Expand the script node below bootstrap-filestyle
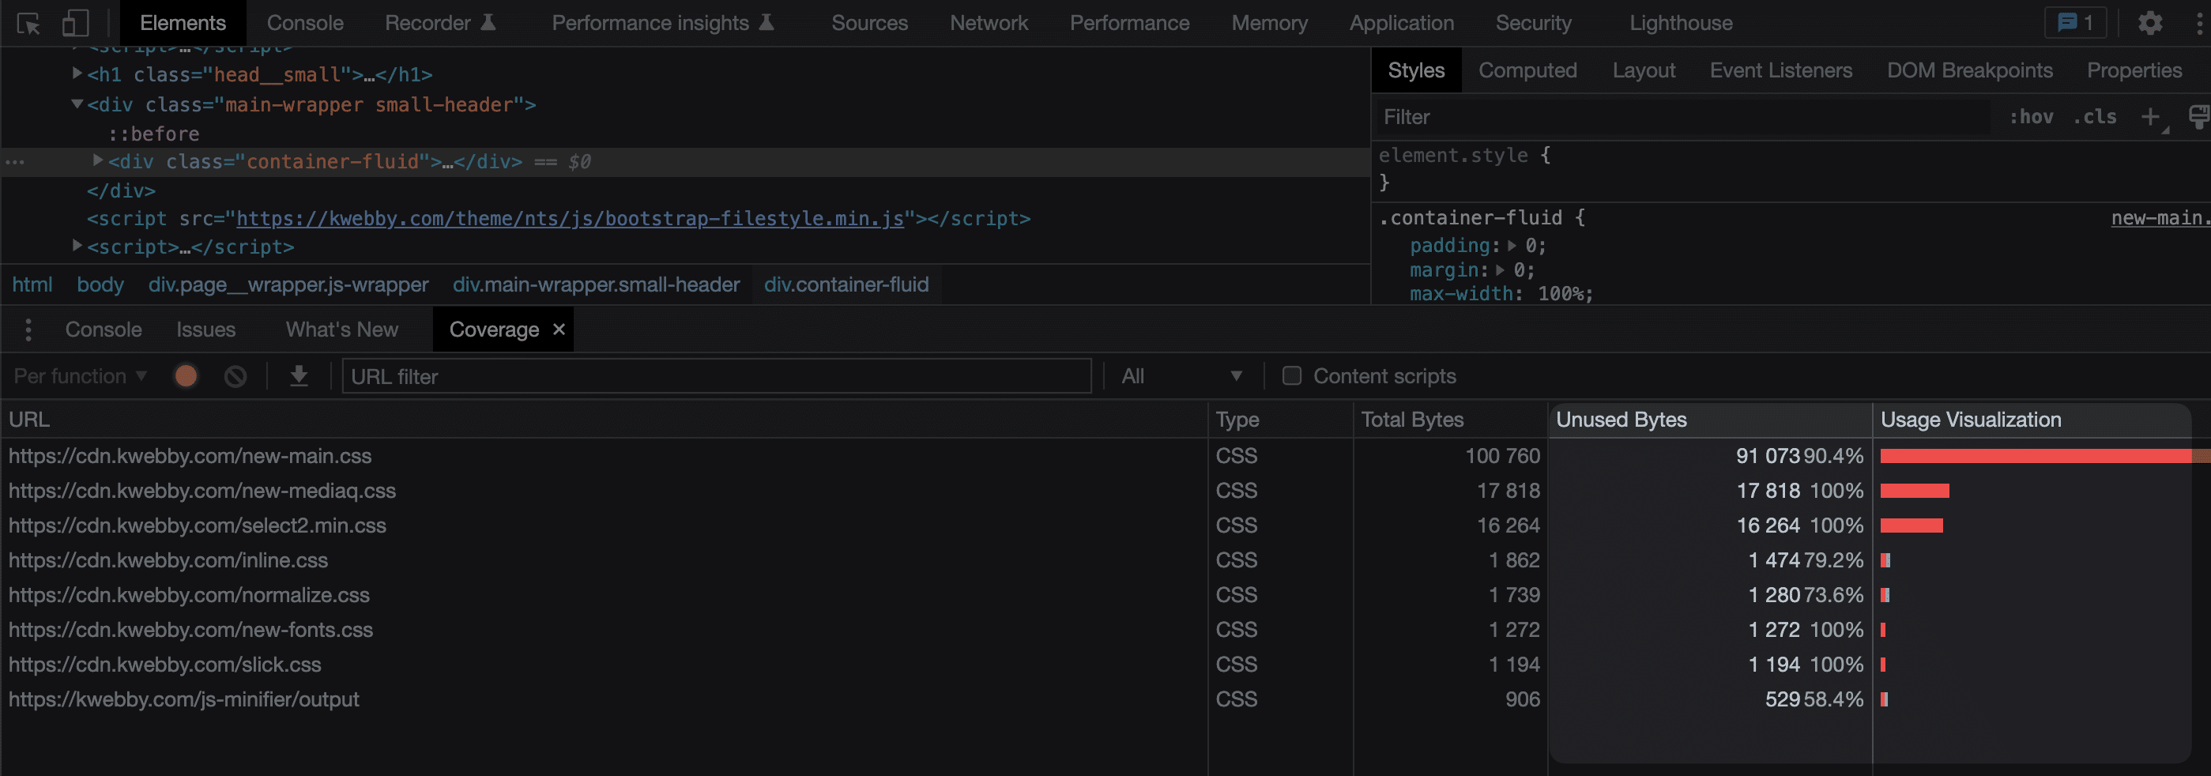Screen dimensions: 2211x776 click(77, 246)
